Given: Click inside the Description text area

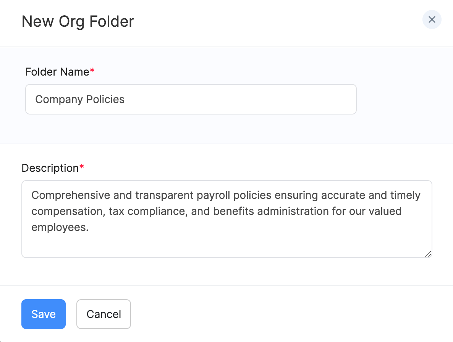Looking at the screenshot, I should coord(226,240).
